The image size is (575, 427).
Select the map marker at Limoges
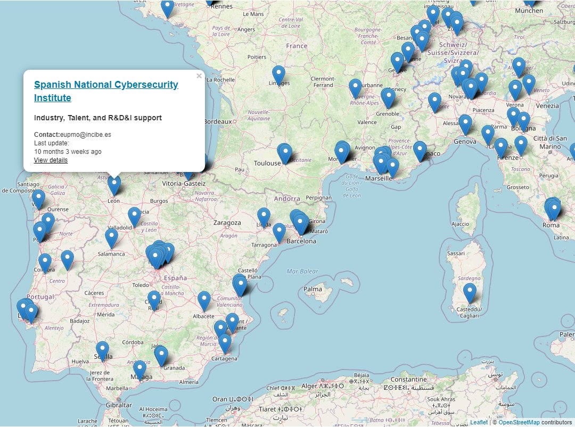278,76
